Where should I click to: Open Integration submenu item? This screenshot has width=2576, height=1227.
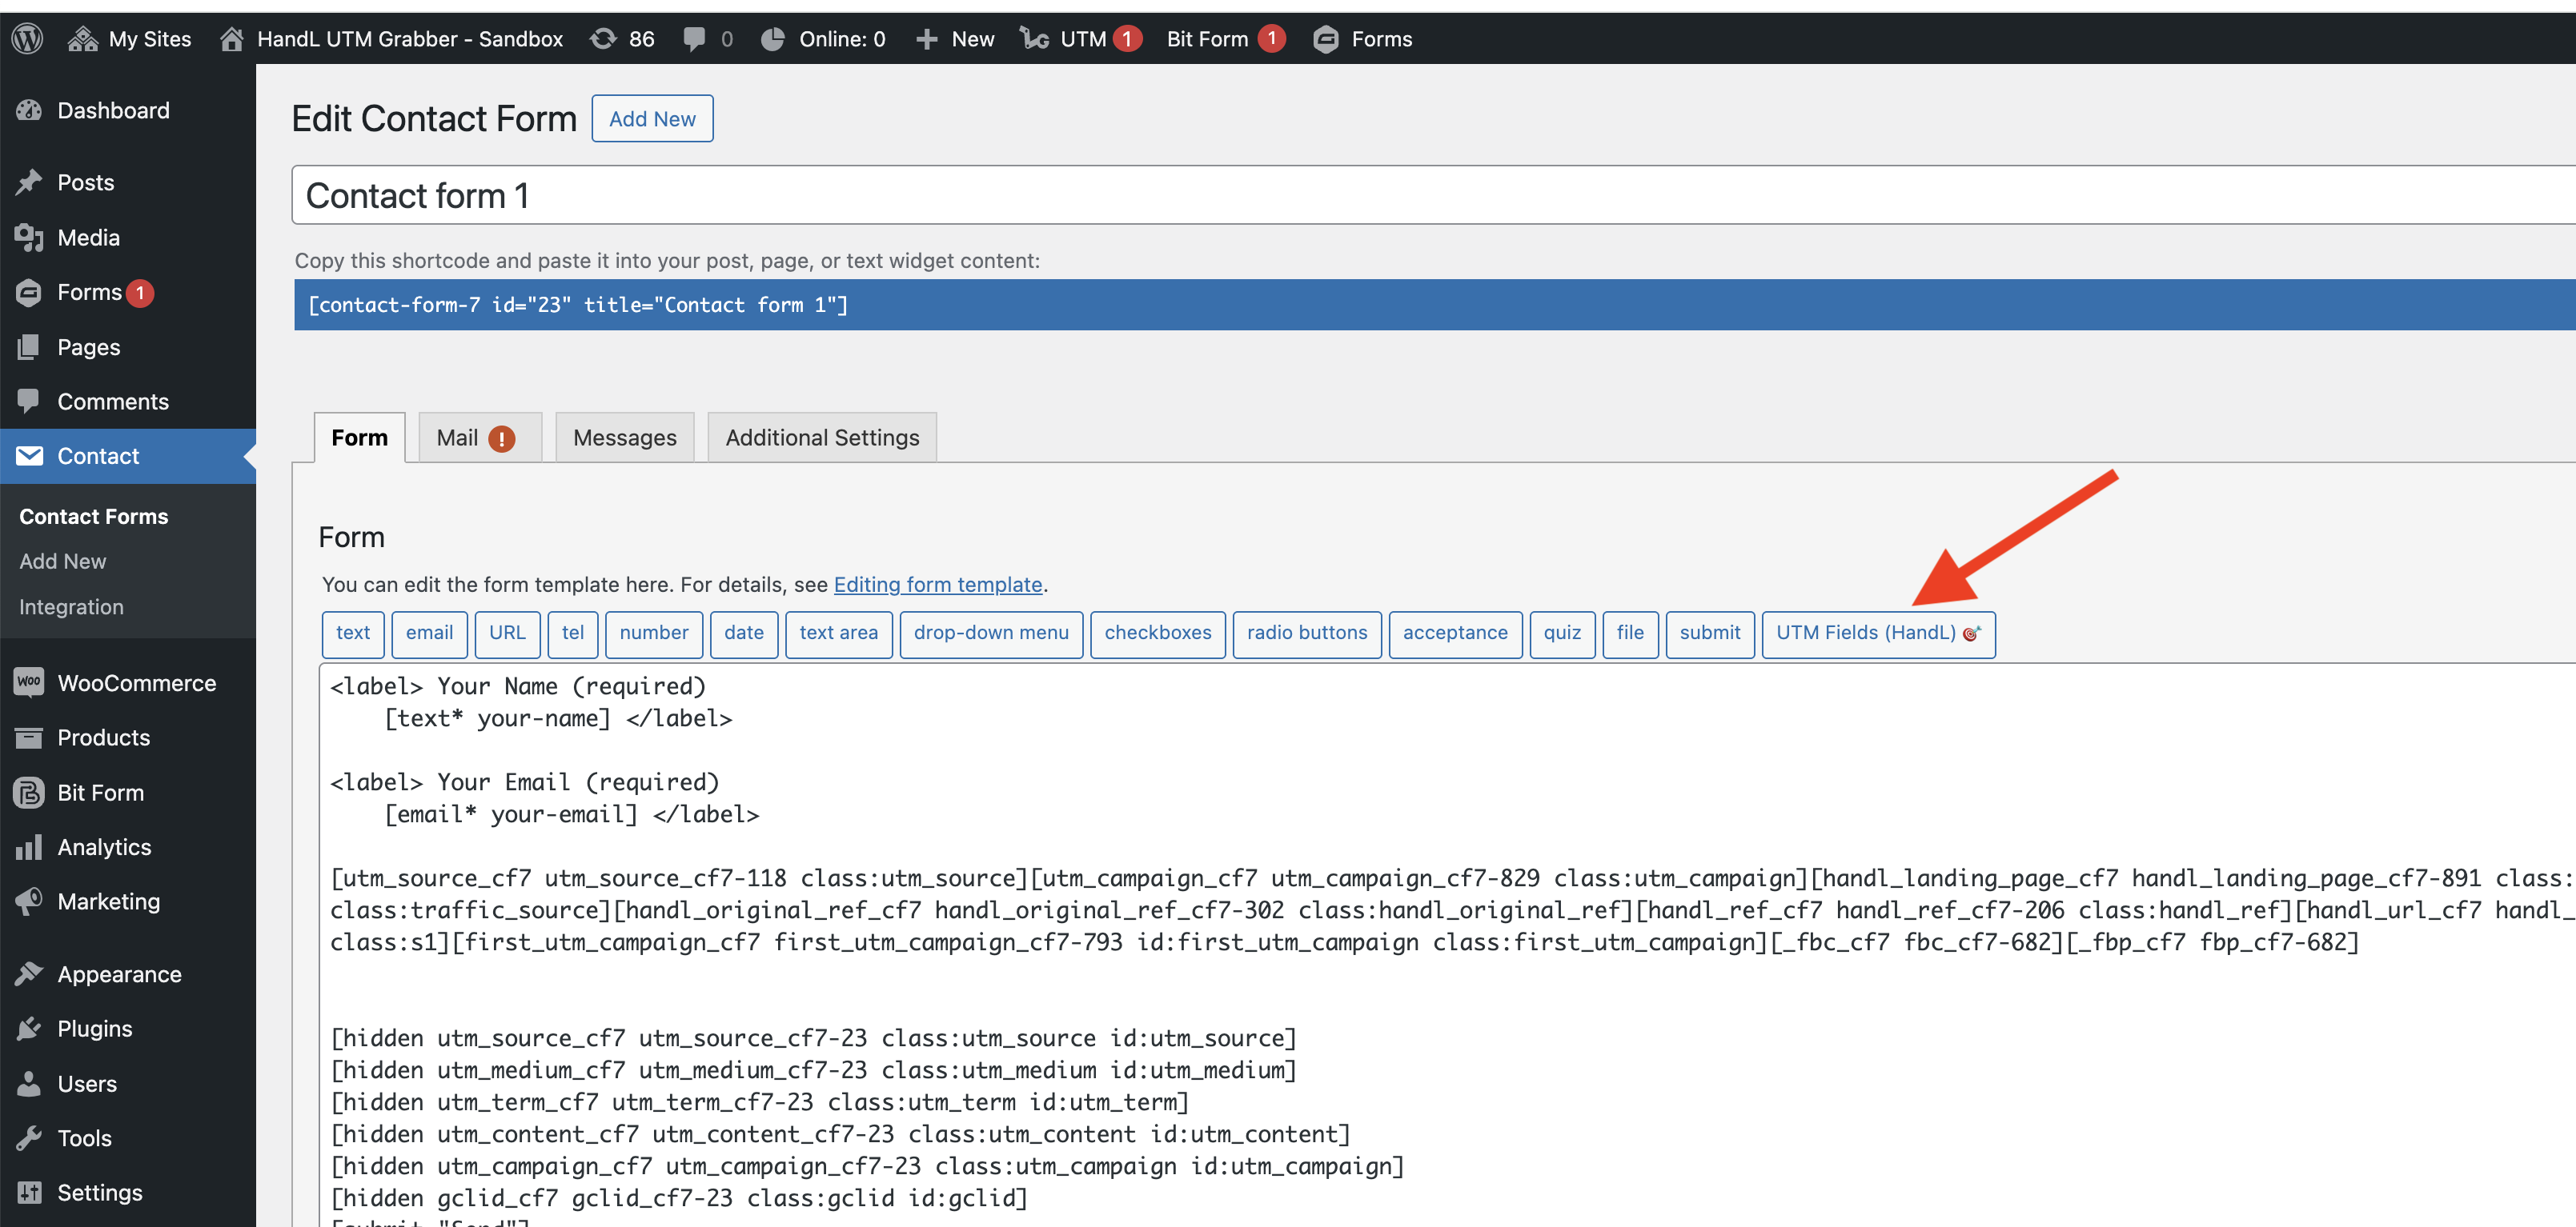coord(71,606)
